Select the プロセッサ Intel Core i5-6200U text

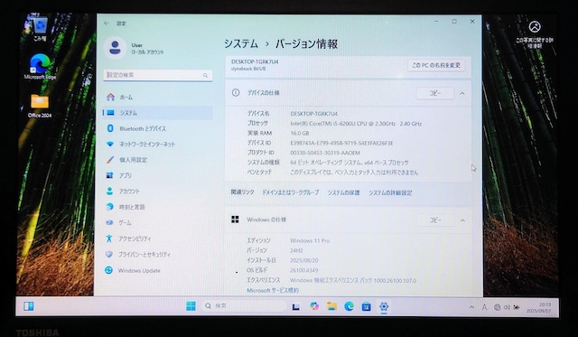[356, 124]
